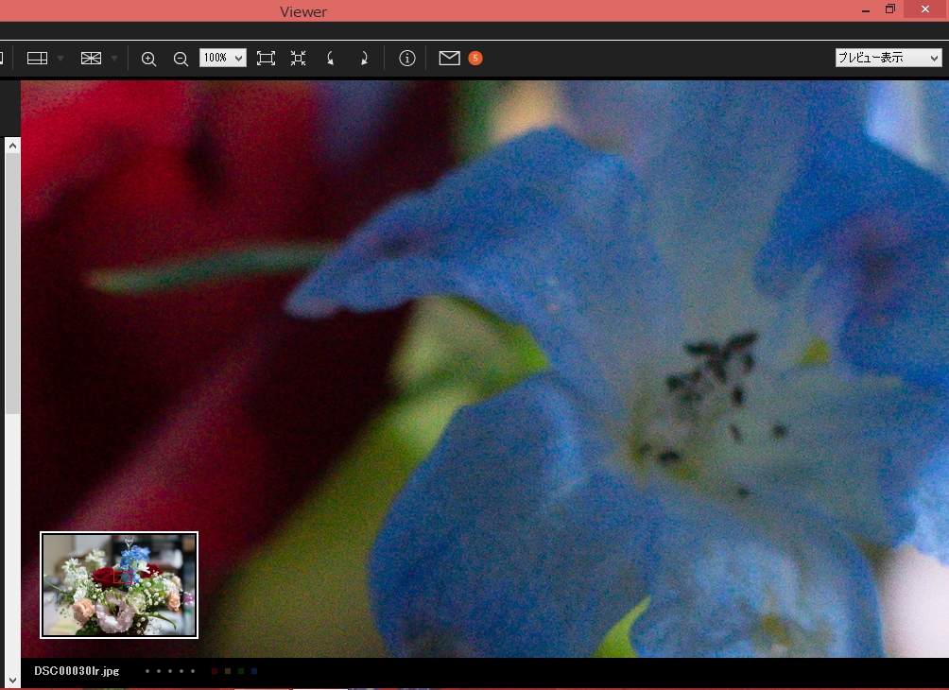The width and height of the screenshot is (949, 690).
Task: Click the file name DSC00030lr.jpg
Action: [77, 671]
